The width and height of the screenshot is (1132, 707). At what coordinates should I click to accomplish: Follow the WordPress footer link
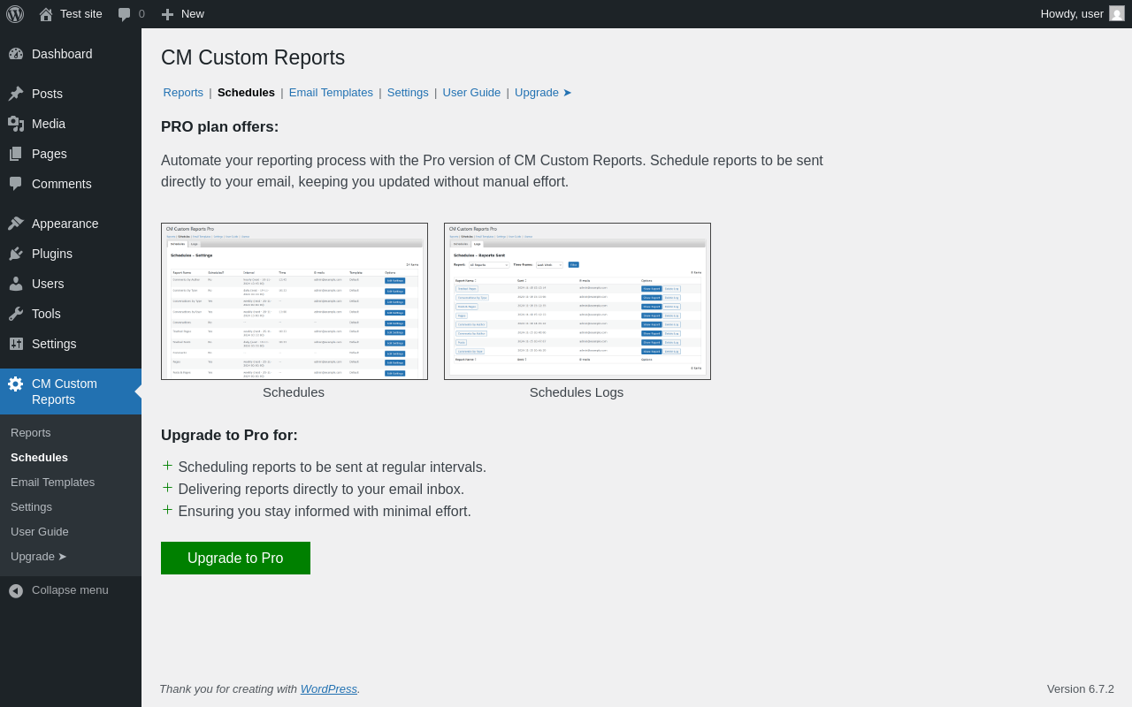328,689
